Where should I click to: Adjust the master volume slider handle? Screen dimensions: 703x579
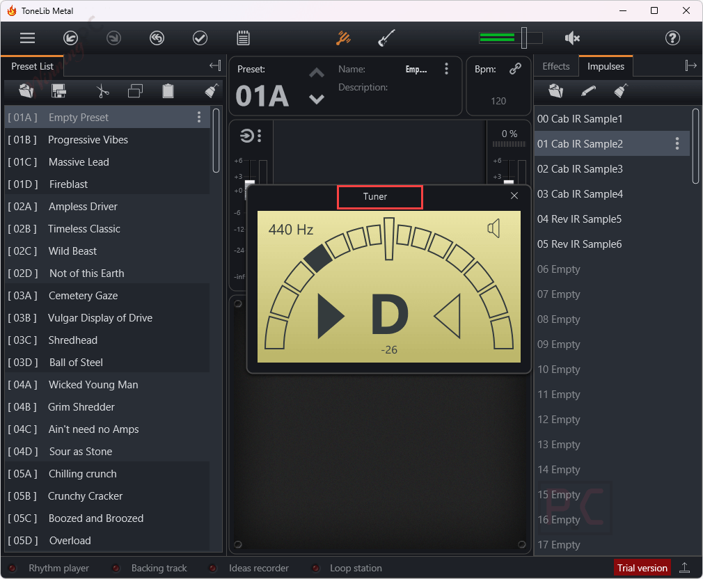click(x=523, y=38)
